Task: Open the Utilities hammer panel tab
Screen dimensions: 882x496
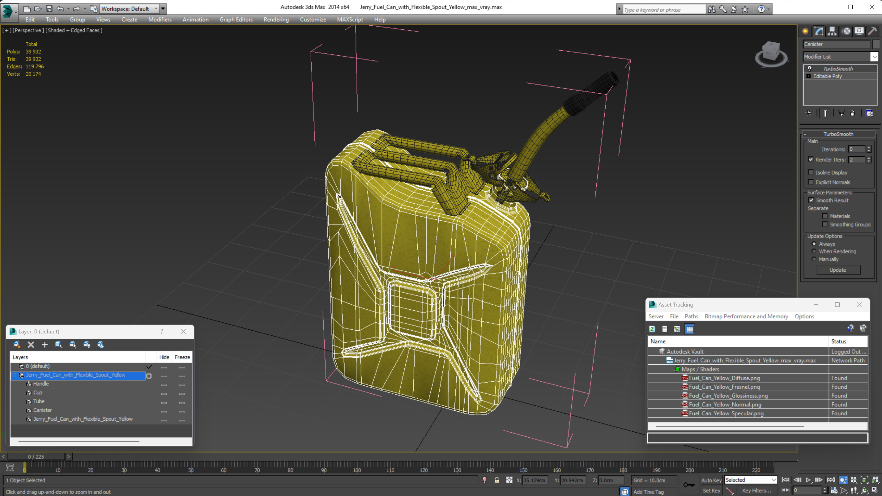Action: [x=872, y=31]
